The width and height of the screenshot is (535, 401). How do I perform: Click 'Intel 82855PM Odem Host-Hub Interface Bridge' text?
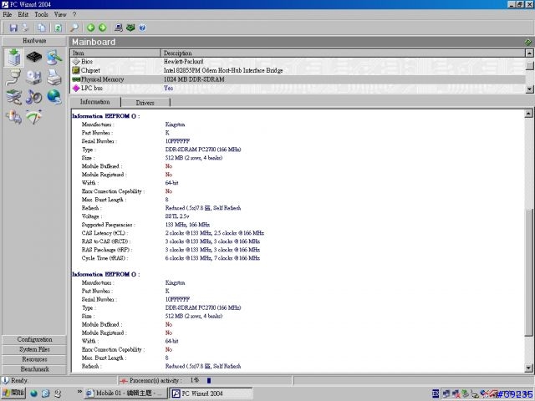[223, 70]
